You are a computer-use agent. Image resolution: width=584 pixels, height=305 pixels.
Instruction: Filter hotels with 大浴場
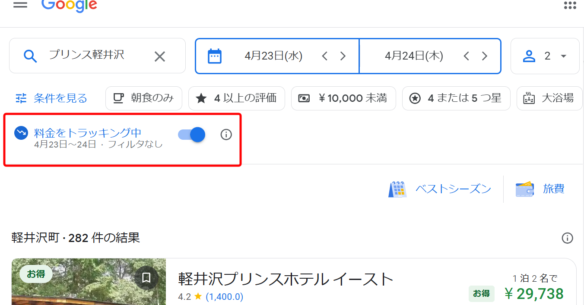coord(549,98)
